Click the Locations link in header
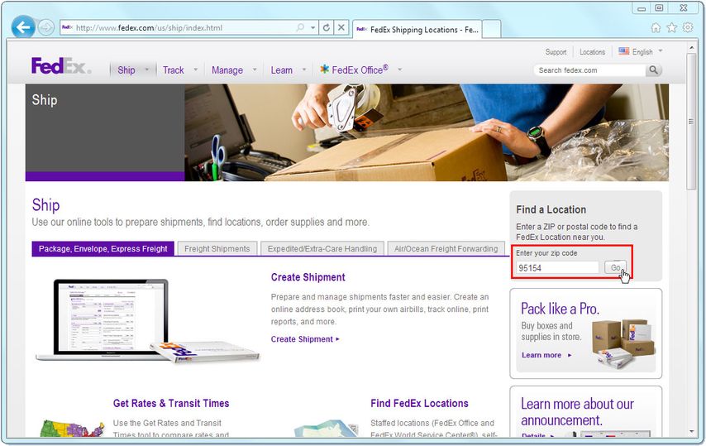This screenshot has width=706, height=446. pos(592,52)
